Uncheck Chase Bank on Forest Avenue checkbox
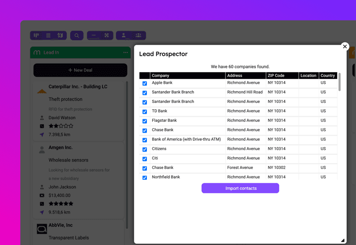The image size is (356, 245). pyautogui.click(x=144, y=168)
